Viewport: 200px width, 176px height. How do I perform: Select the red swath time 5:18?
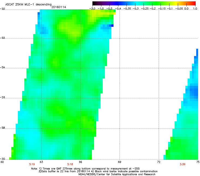point(70,164)
